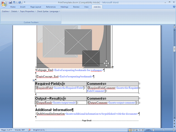Switch to Print Layout view
Viewport: 176px width, 132px height.
pos(130,130)
